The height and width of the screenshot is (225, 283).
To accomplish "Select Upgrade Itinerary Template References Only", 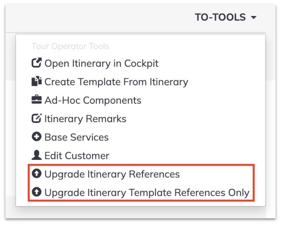I will pos(140,193).
